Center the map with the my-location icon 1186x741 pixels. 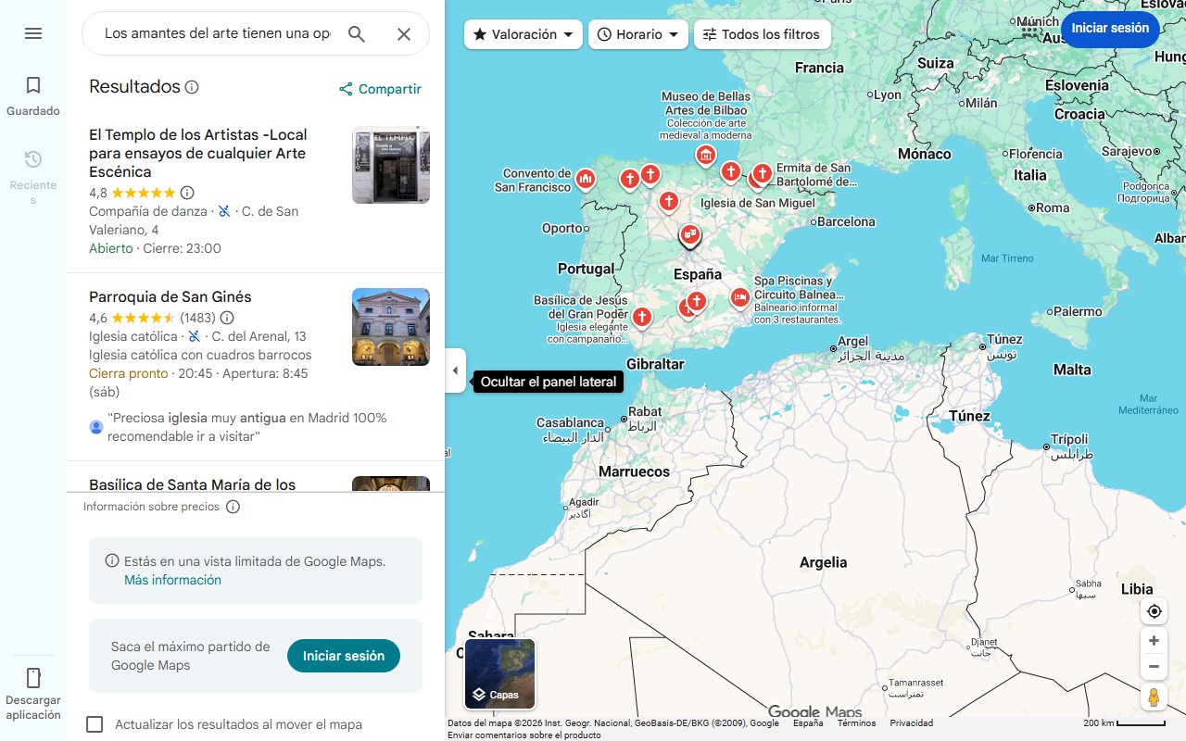click(x=1154, y=610)
